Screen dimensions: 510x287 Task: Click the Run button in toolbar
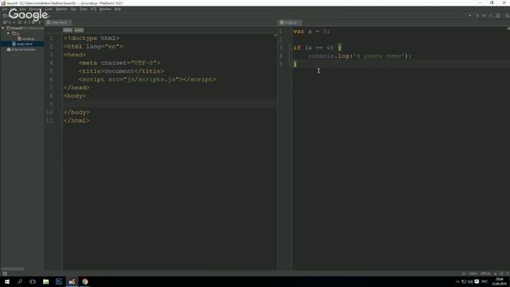(x=477, y=16)
